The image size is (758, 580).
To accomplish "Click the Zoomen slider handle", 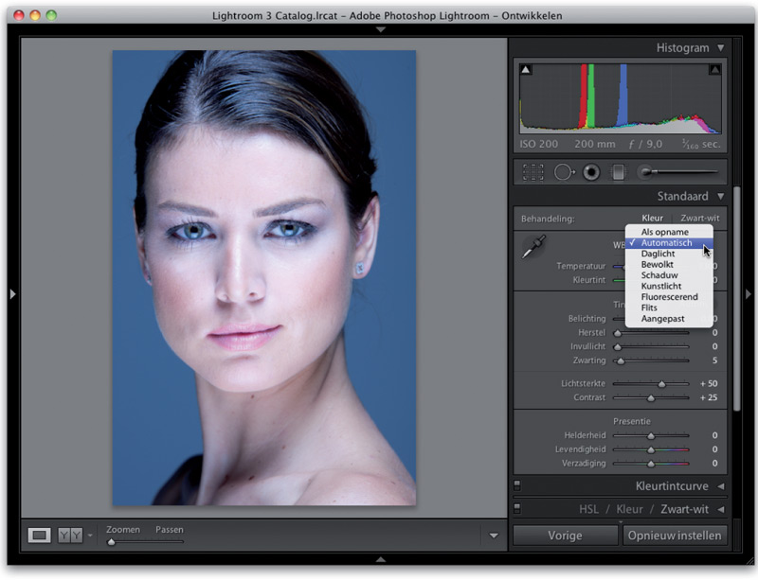I will click(x=112, y=542).
